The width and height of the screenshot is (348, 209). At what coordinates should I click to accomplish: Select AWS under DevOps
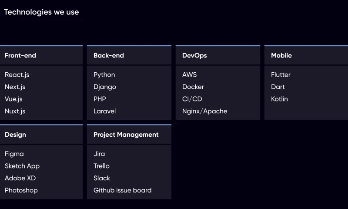click(x=190, y=75)
